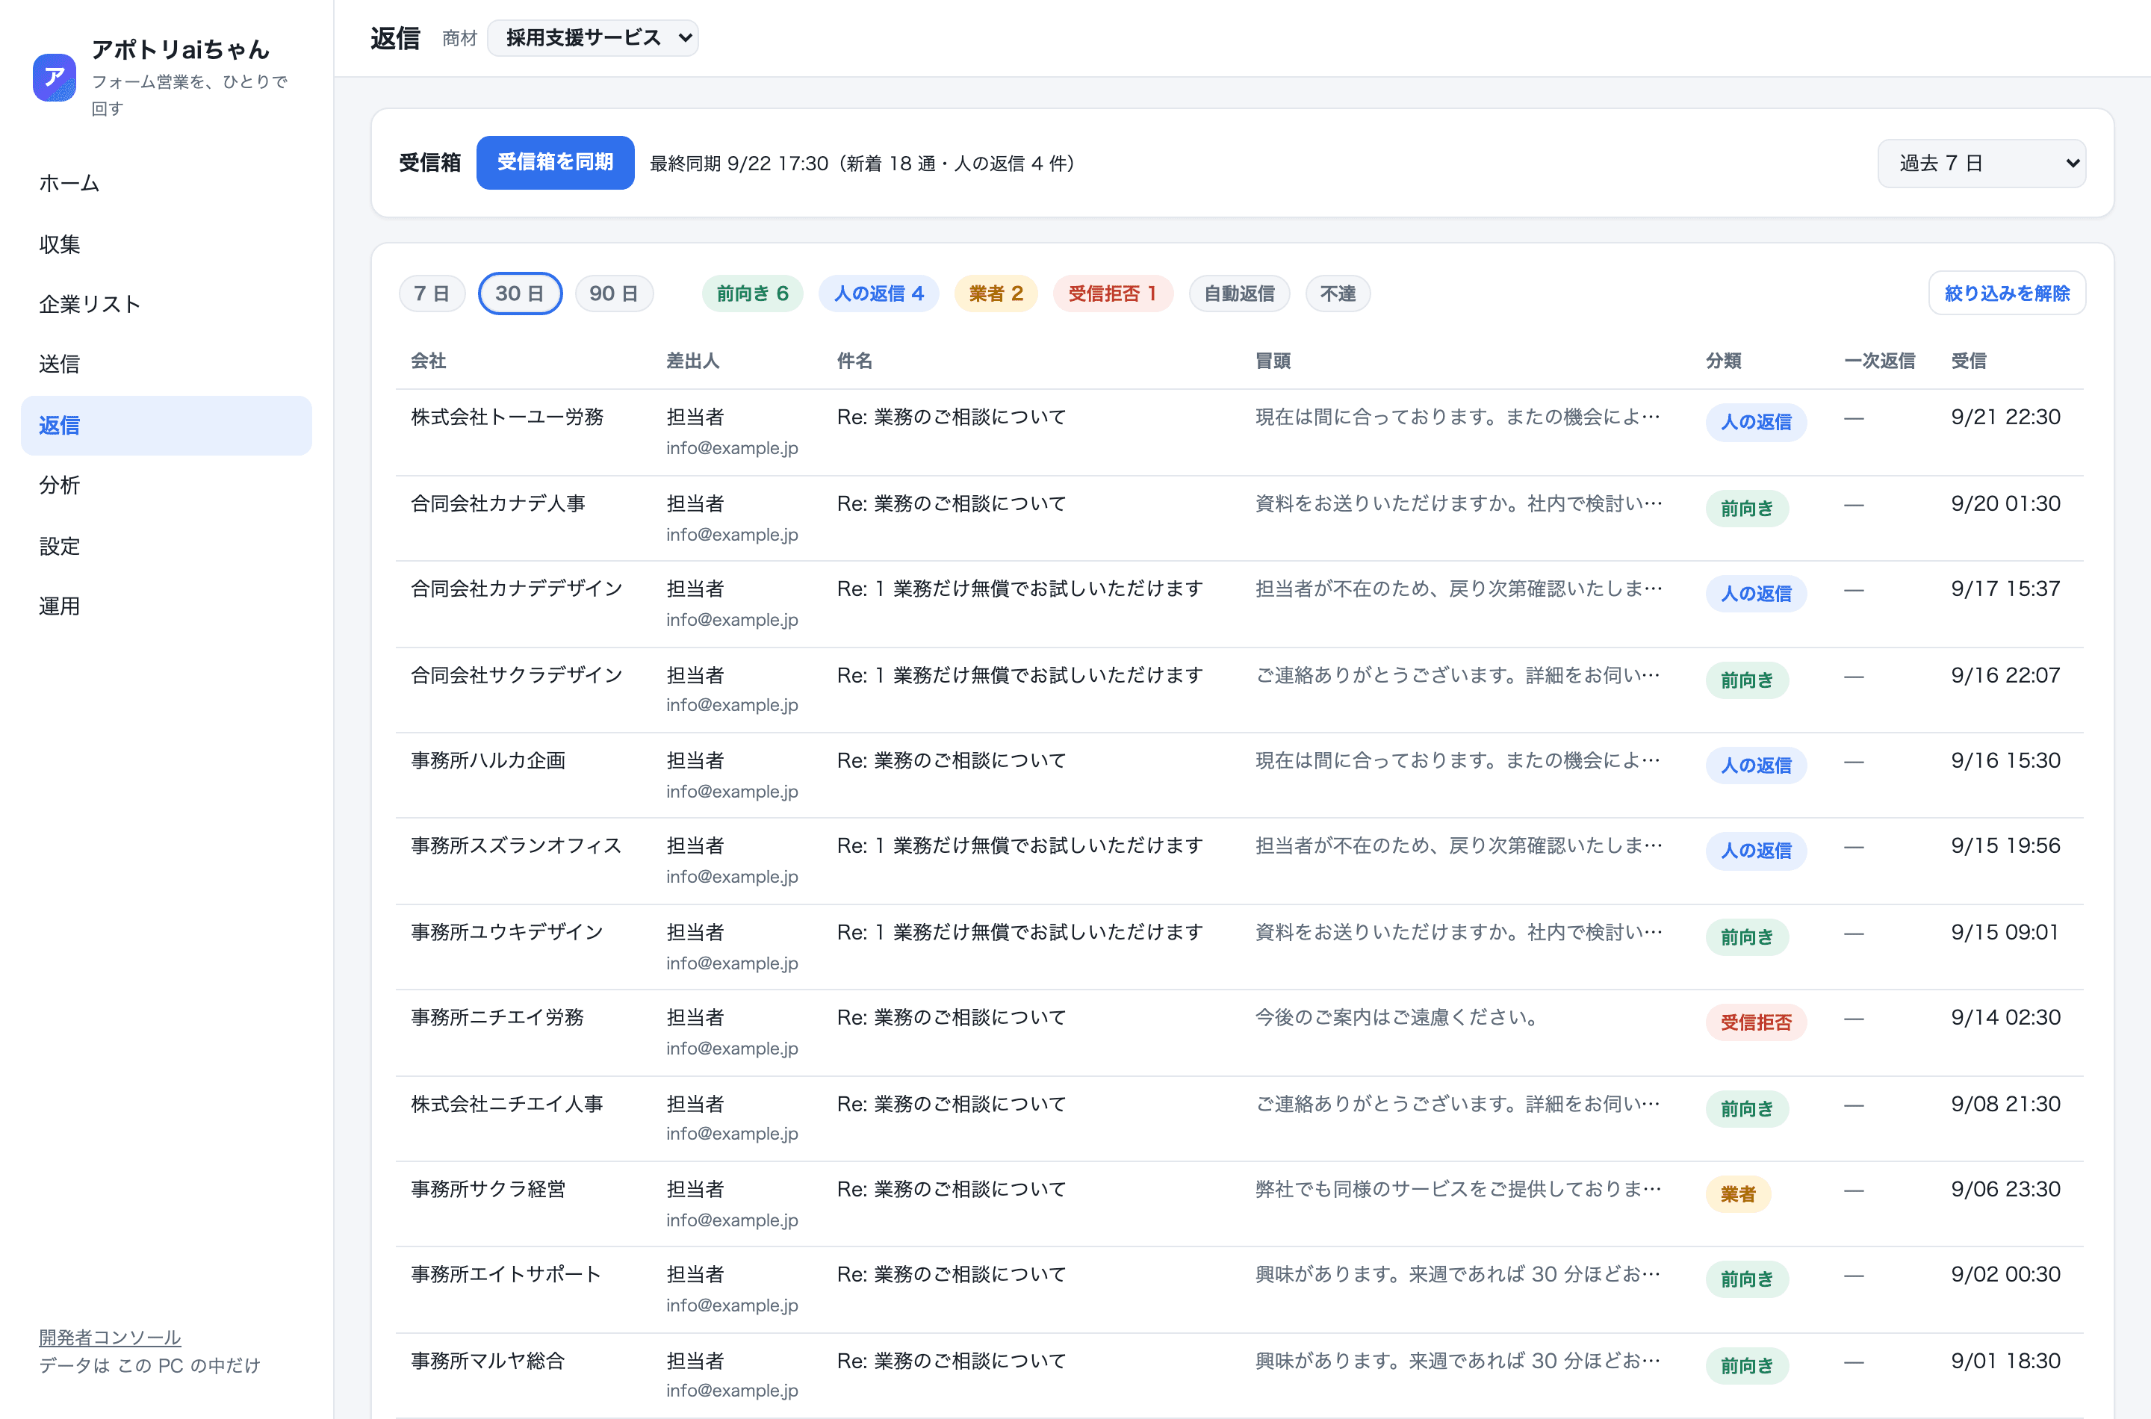Viewport: 2151px width, 1419px height.
Task: Click 絞り込みを解除 to clear filters
Action: tap(2007, 294)
